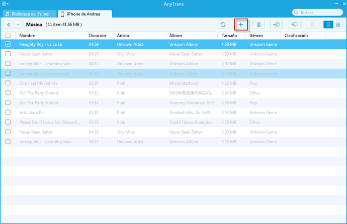
Task: Select the song name Please Don't Leave Me
Action: coord(50,122)
